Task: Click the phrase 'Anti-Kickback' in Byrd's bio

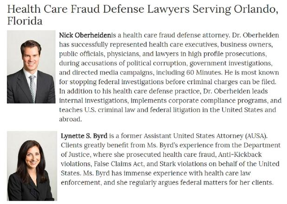Action: (240, 155)
